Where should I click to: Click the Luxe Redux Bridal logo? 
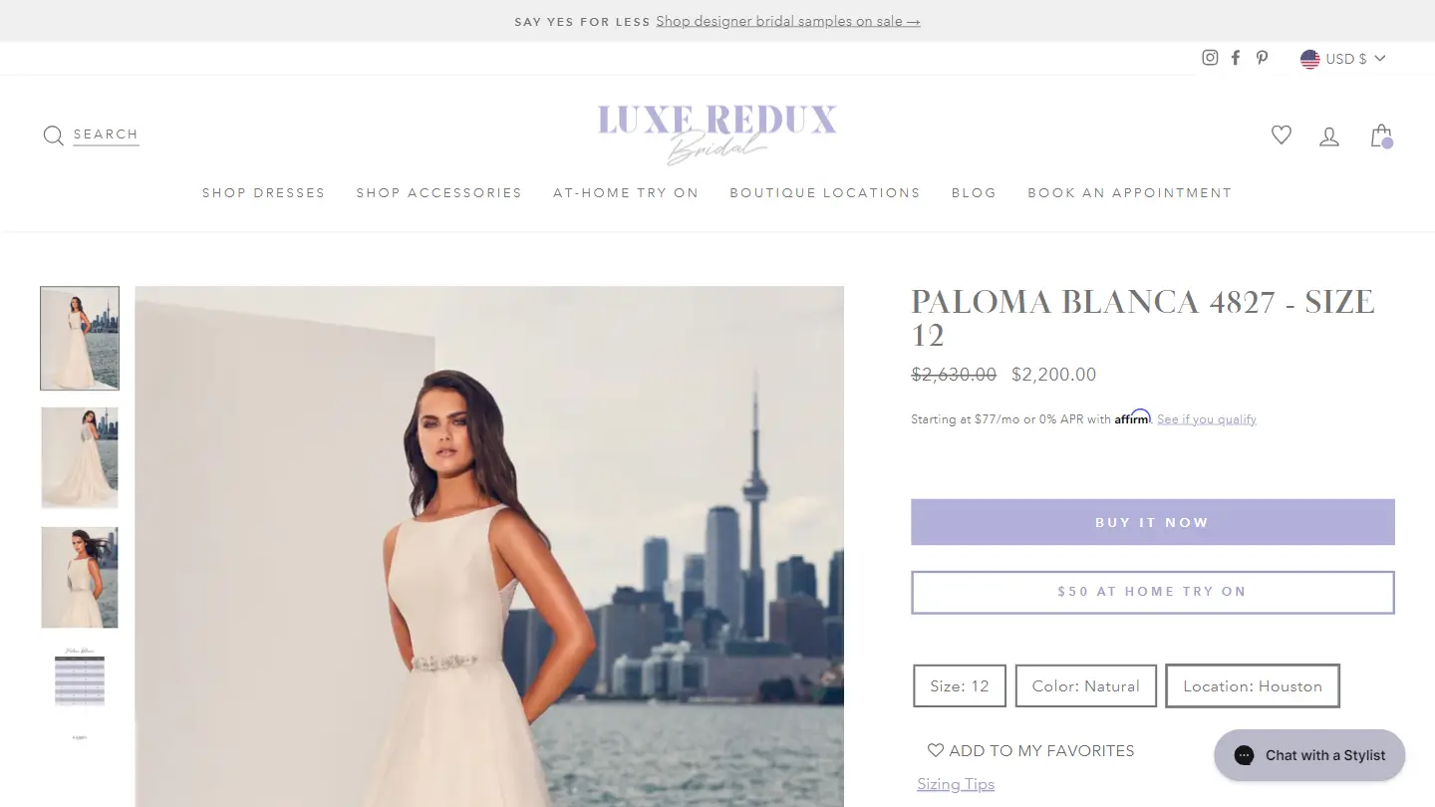tap(717, 134)
